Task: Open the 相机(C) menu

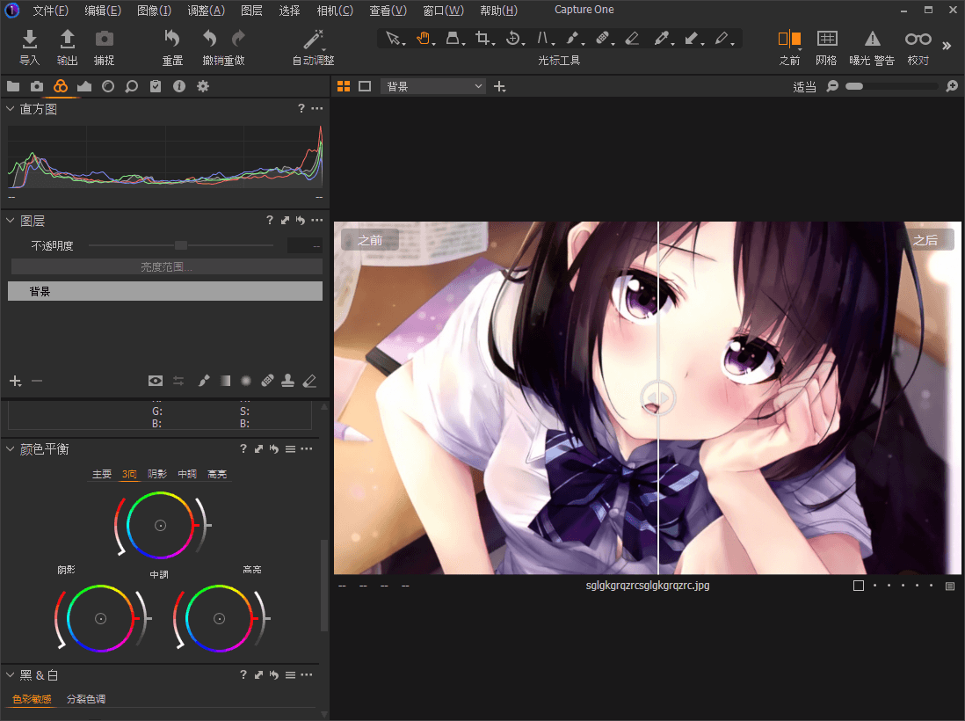Action: (335, 11)
